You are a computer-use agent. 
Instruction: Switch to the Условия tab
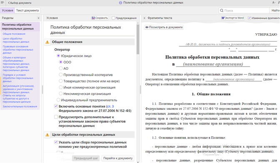click(x=7, y=10)
